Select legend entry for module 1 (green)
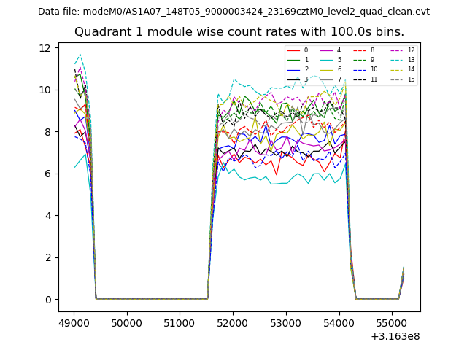The width and height of the screenshot is (467, 350). click(295, 60)
